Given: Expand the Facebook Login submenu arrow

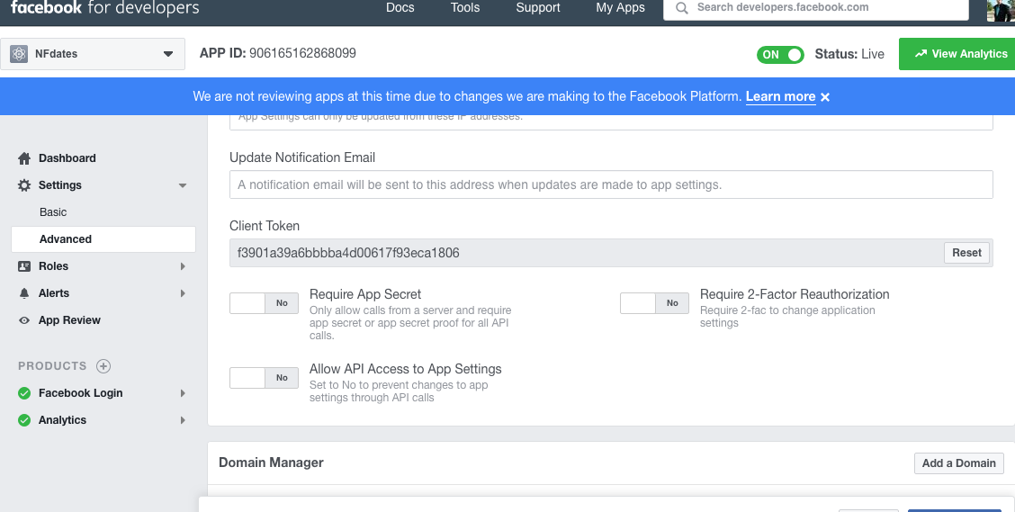Looking at the screenshot, I should tap(183, 393).
